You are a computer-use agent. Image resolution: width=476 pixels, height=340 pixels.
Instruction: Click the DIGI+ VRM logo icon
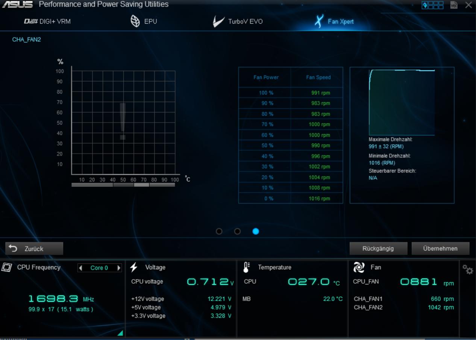[30, 21]
